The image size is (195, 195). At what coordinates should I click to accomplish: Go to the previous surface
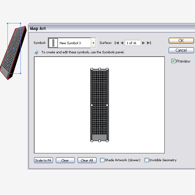coord(122,43)
